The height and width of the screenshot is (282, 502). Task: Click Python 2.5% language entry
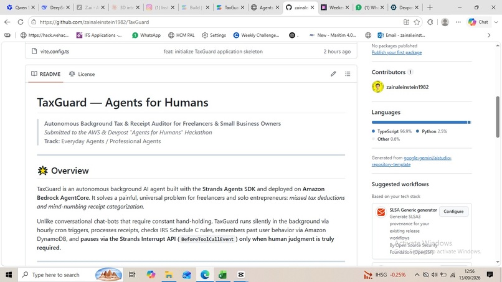click(x=431, y=131)
